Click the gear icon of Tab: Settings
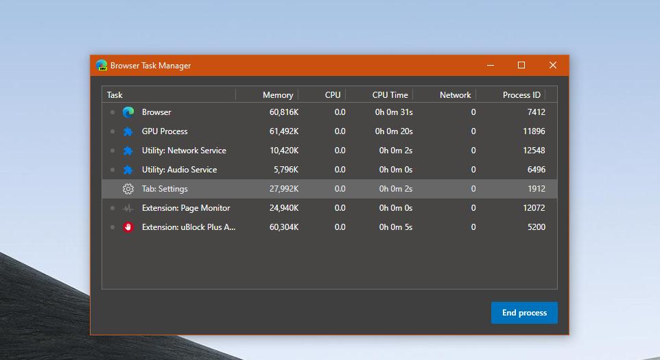The height and width of the screenshot is (360, 660). [128, 189]
